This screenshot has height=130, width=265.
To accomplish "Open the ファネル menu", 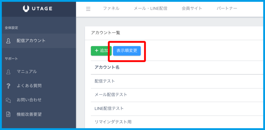I will tap(111, 9).
